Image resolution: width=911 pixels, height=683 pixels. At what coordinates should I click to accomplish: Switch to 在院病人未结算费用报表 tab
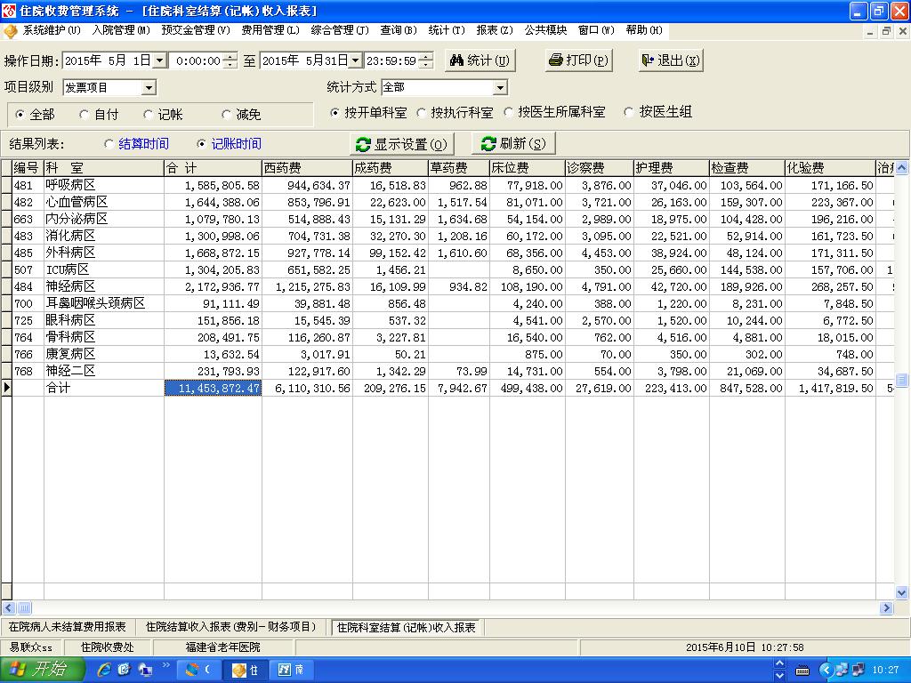coord(68,627)
